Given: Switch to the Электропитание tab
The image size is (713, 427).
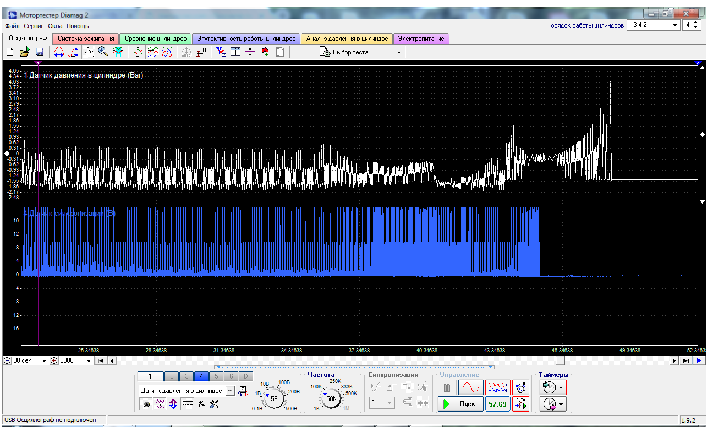Looking at the screenshot, I should click(x=421, y=39).
